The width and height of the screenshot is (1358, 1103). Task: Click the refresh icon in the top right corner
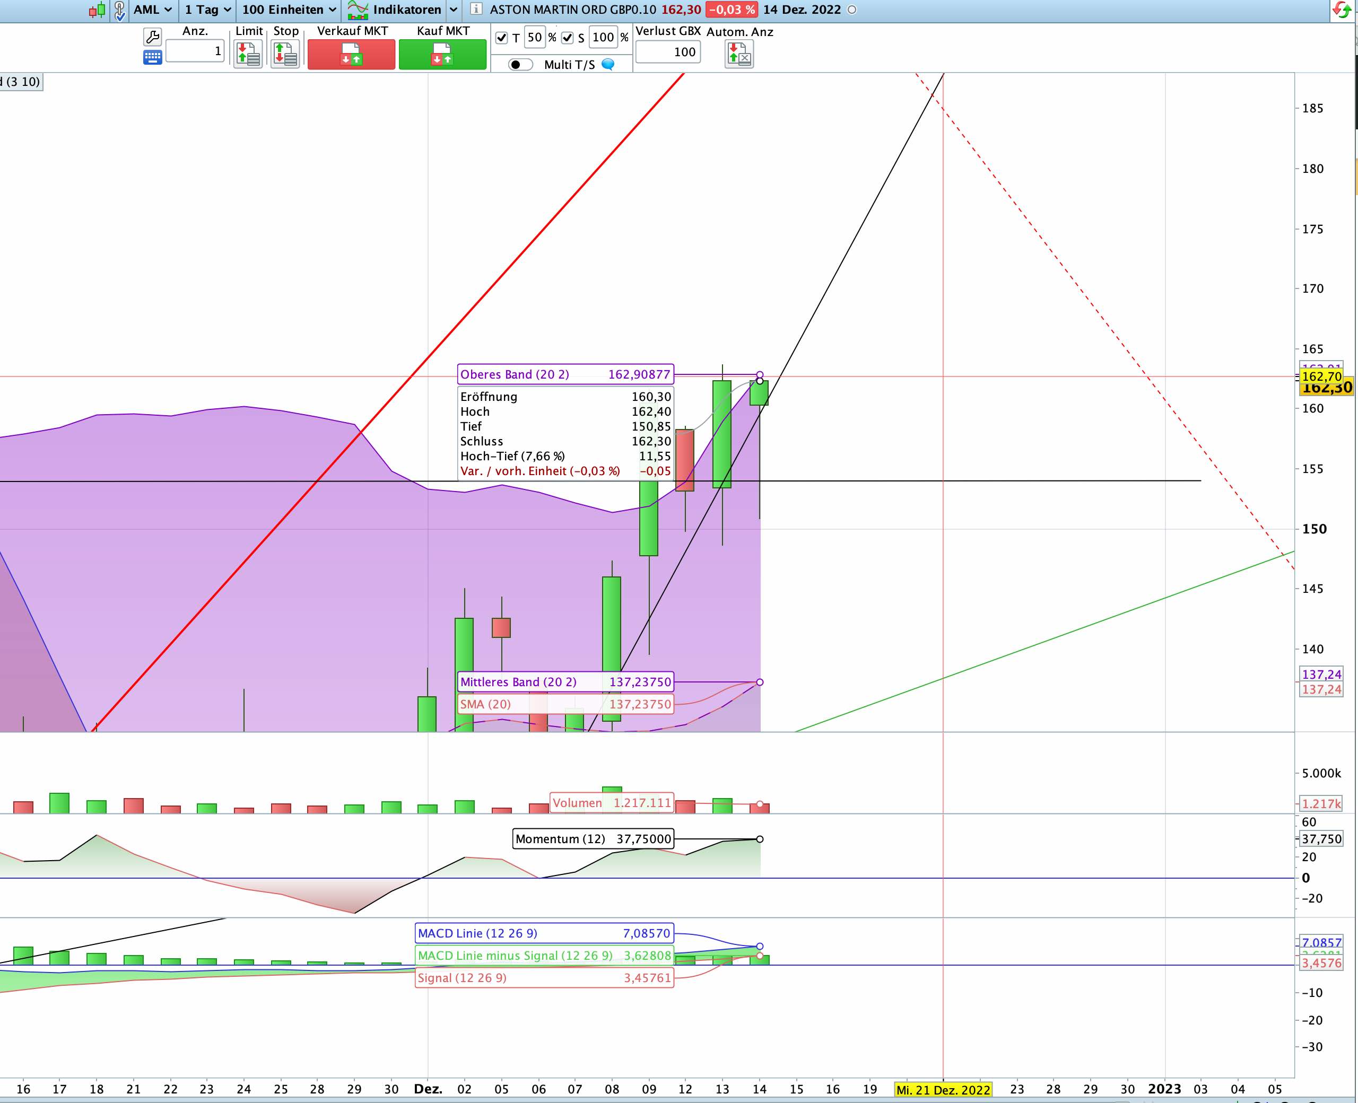[1342, 10]
